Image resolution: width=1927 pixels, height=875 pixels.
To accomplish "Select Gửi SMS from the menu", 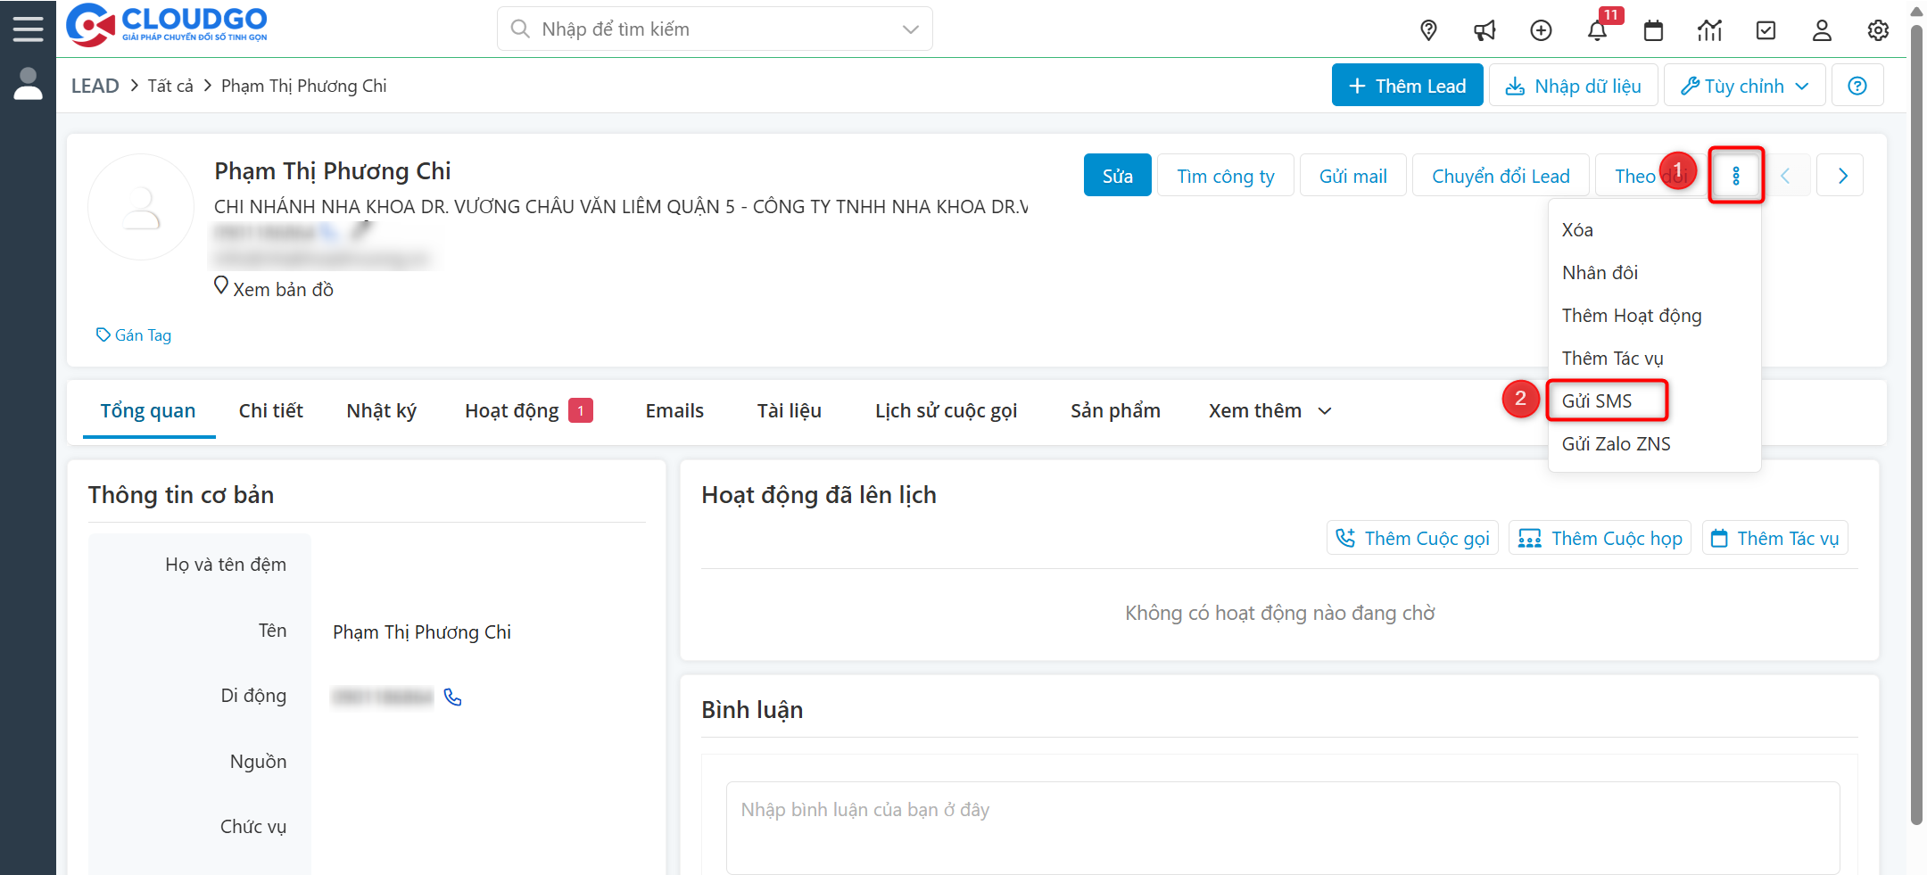I will [x=1597, y=400].
